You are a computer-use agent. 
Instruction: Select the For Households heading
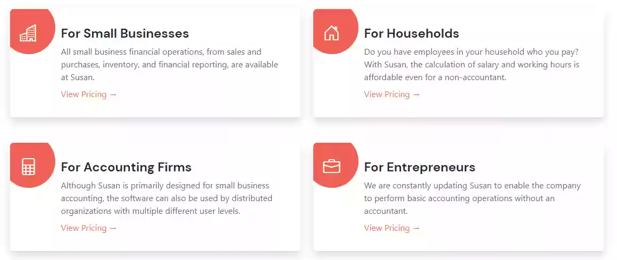[x=411, y=33]
